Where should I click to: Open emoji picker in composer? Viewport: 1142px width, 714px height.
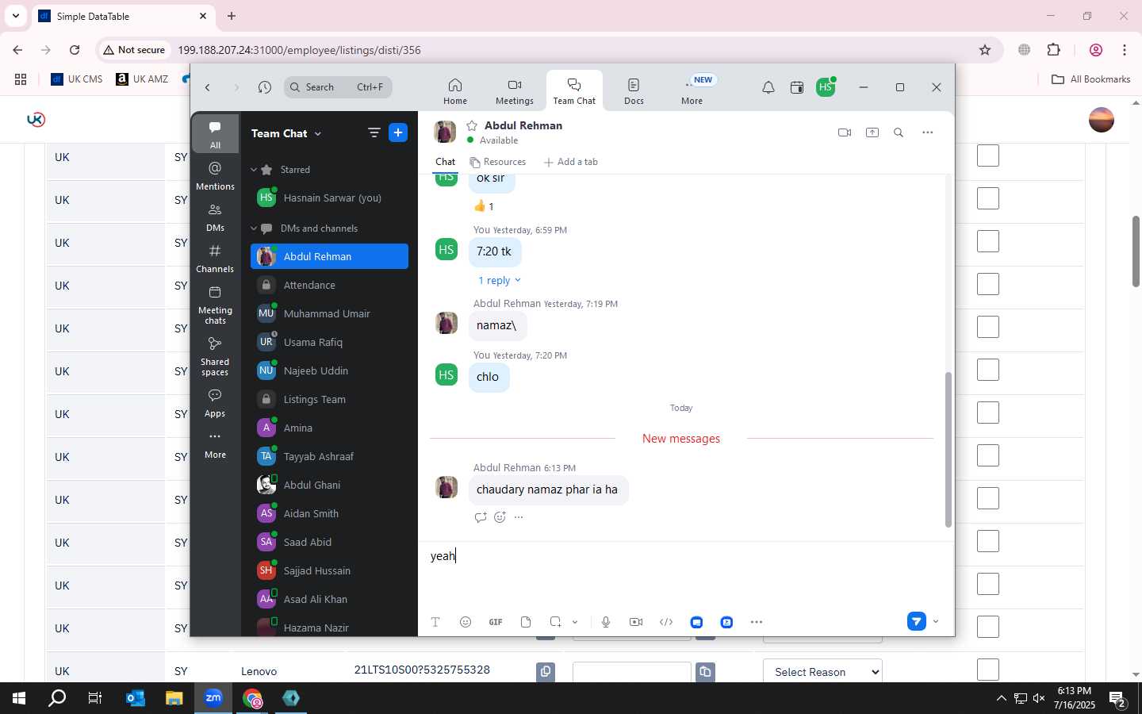click(x=466, y=622)
